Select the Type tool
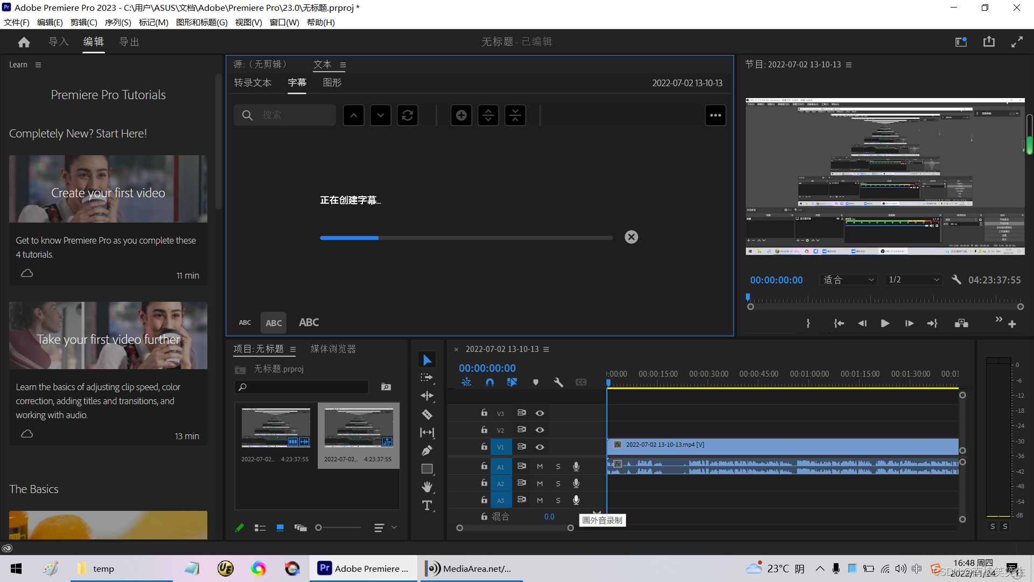Image resolution: width=1034 pixels, height=582 pixels. [427, 505]
